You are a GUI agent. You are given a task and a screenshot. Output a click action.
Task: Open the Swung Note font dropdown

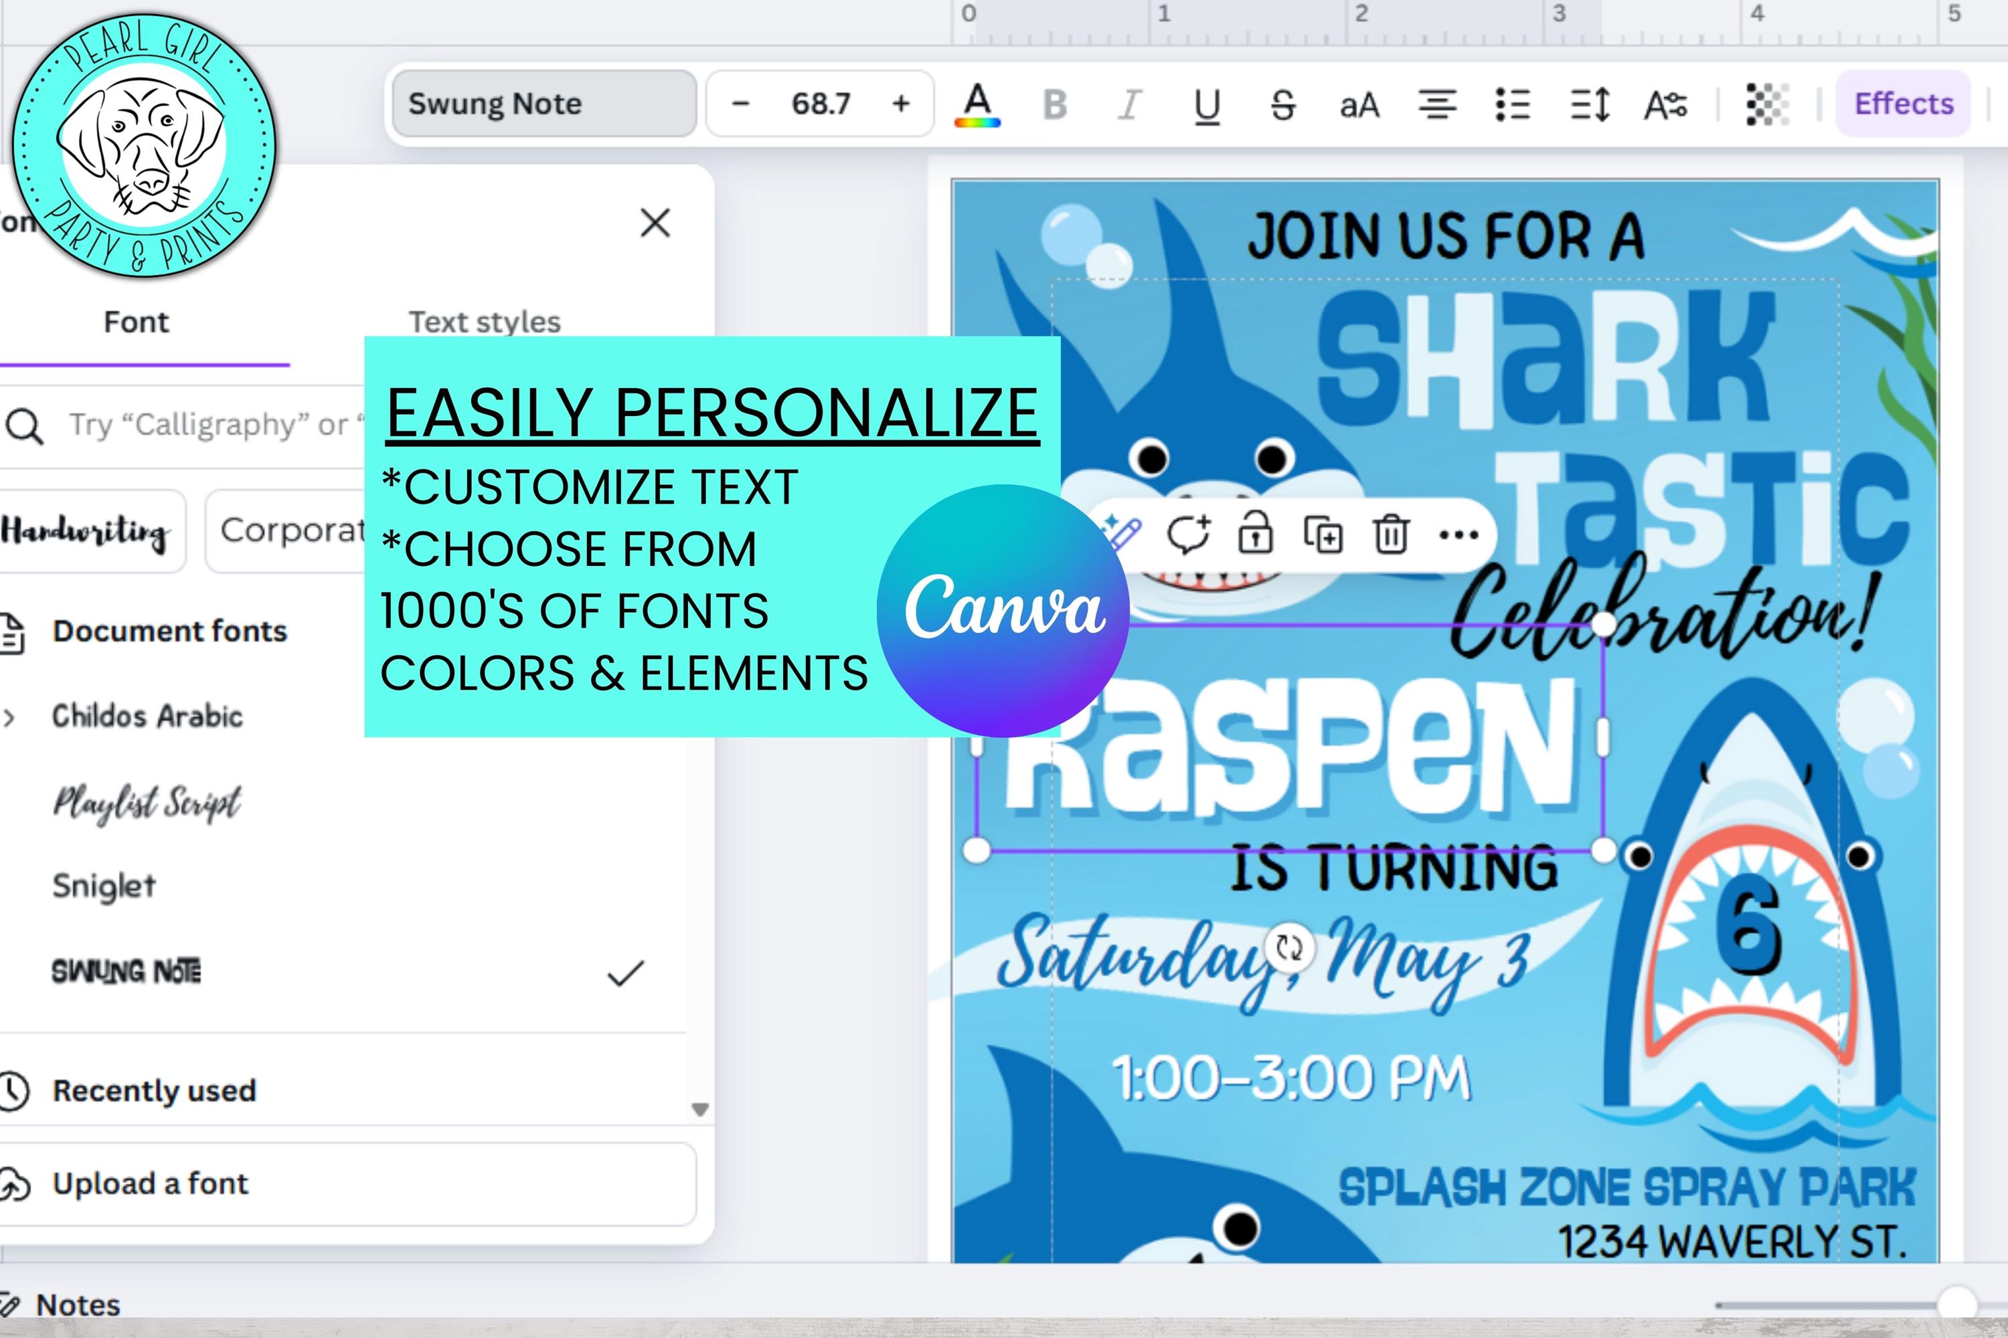coord(543,104)
